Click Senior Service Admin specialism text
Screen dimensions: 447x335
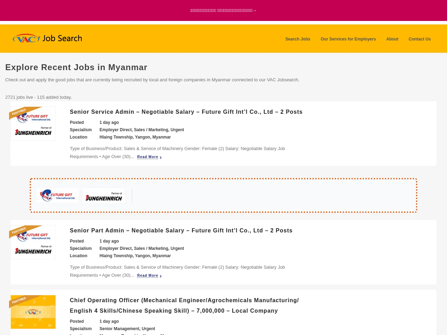tap(142, 130)
